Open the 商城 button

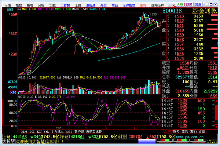[189, 5]
